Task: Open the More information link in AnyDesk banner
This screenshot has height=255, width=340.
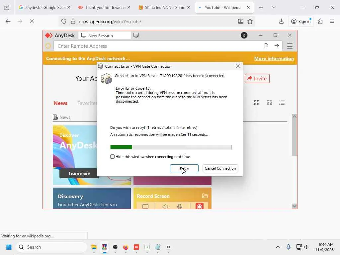Action: coord(274,58)
